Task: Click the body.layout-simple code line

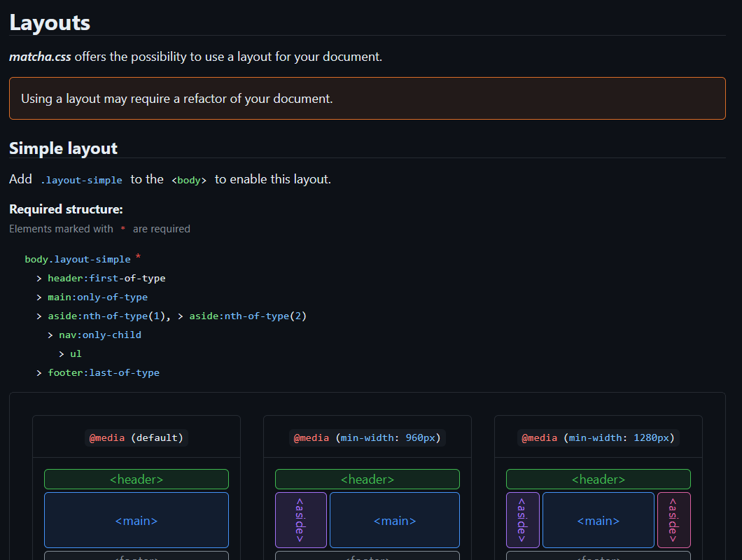Action: tap(78, 260)
